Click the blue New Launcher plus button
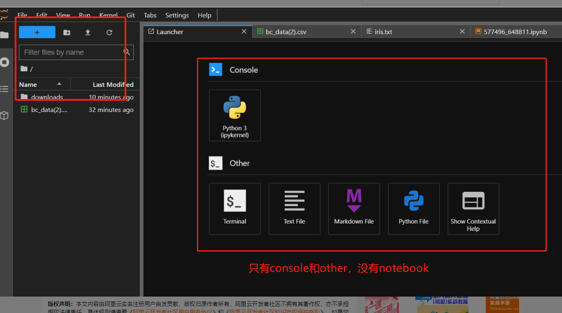Viewport: 562px width, 313px height. click(x=37, y=32)
